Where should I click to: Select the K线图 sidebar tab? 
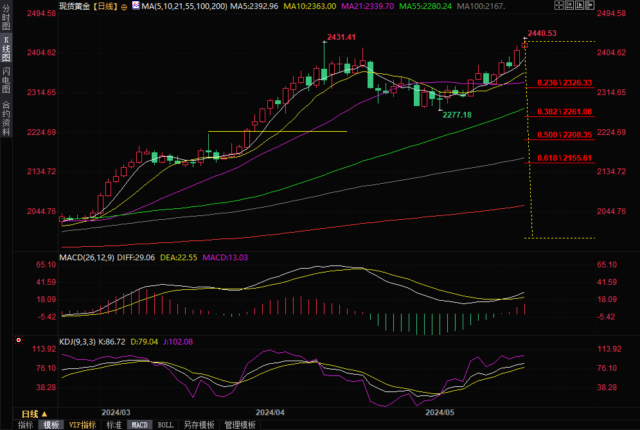pos(6,48)
